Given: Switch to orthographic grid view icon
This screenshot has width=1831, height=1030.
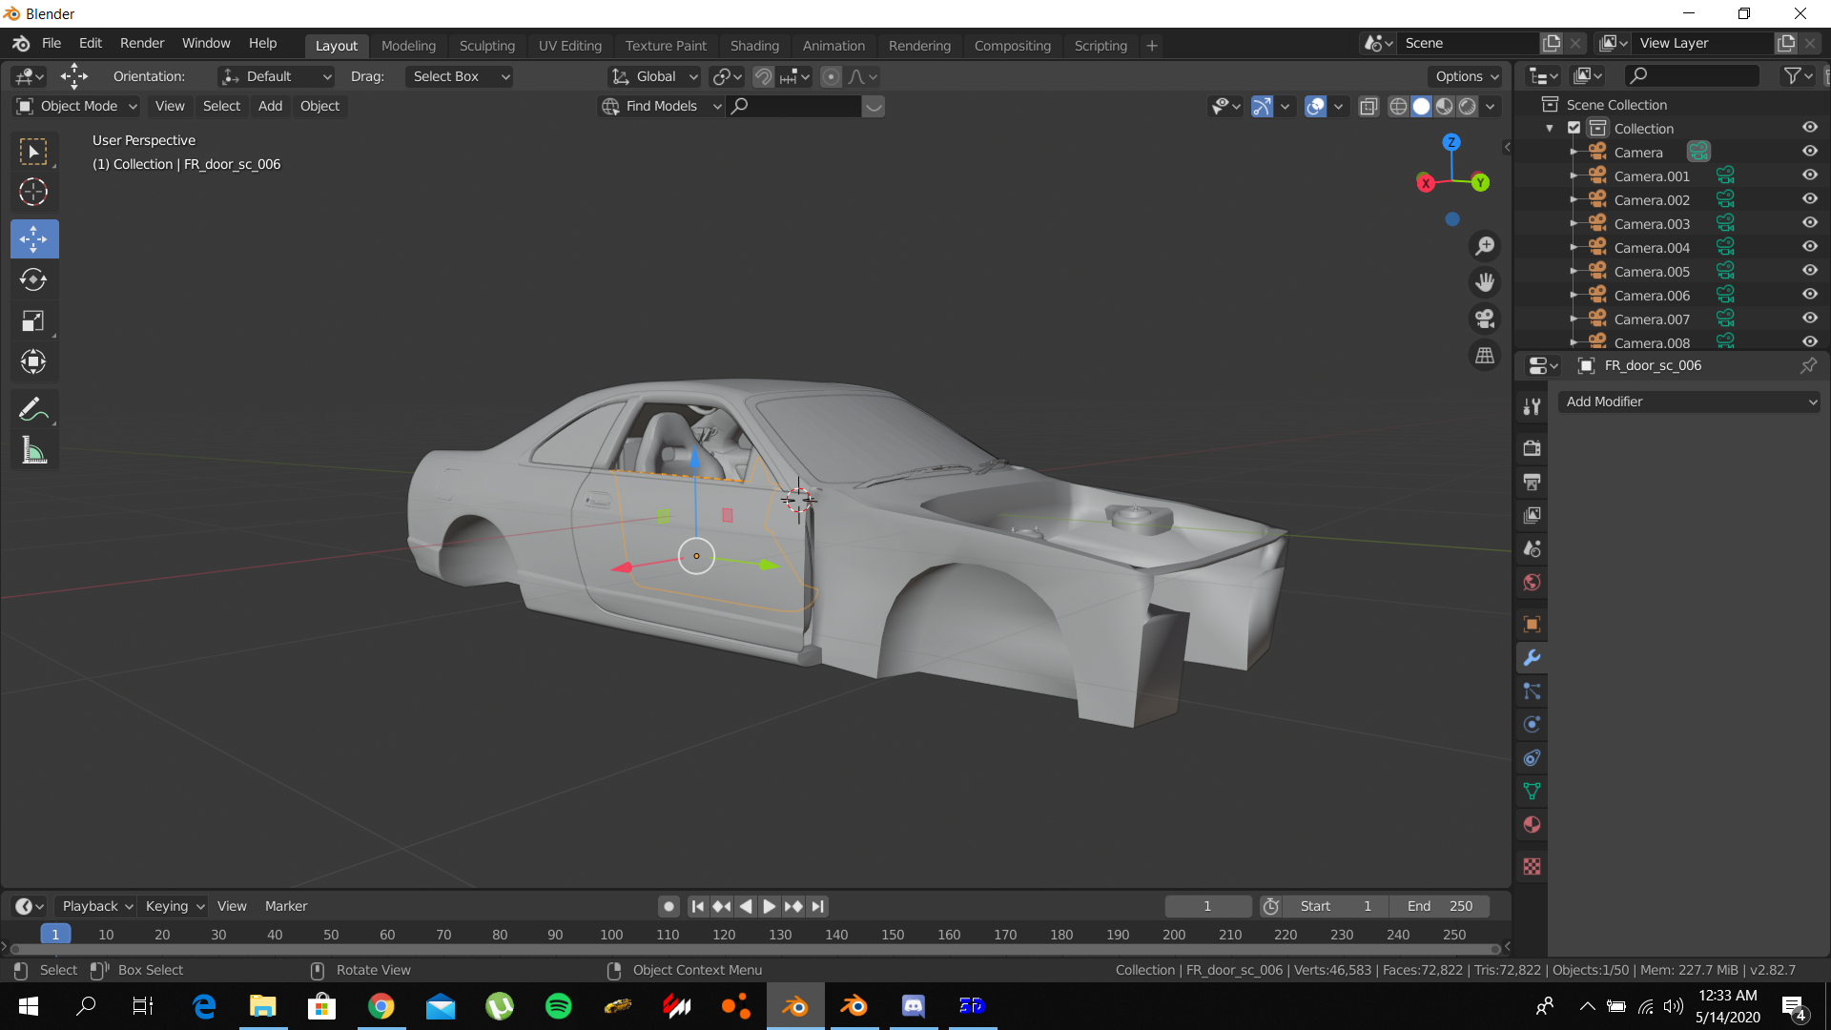Looking at the screenshot, I should 1485,356.
